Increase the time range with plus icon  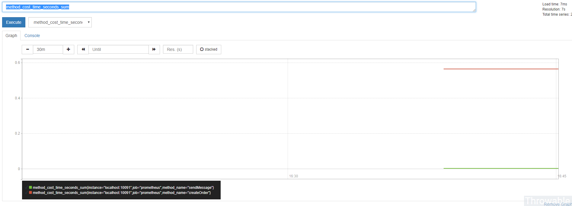coord(69,49)
